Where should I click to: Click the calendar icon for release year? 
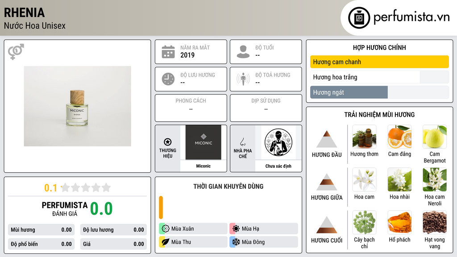click(168, 52)
